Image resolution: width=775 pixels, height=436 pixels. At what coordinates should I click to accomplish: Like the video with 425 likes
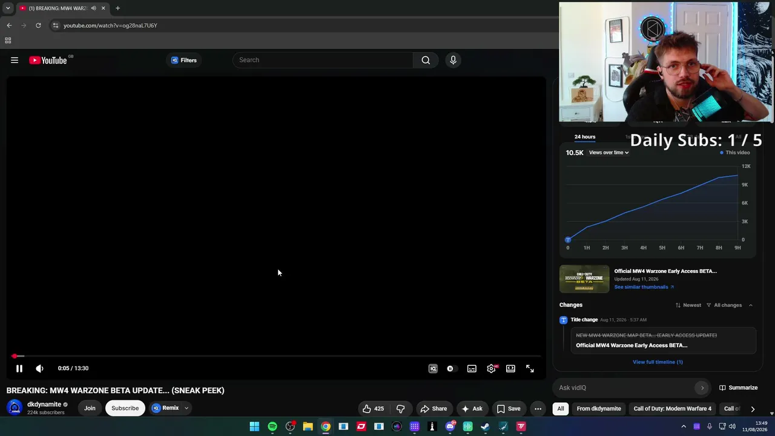click(x=373, y=409)
